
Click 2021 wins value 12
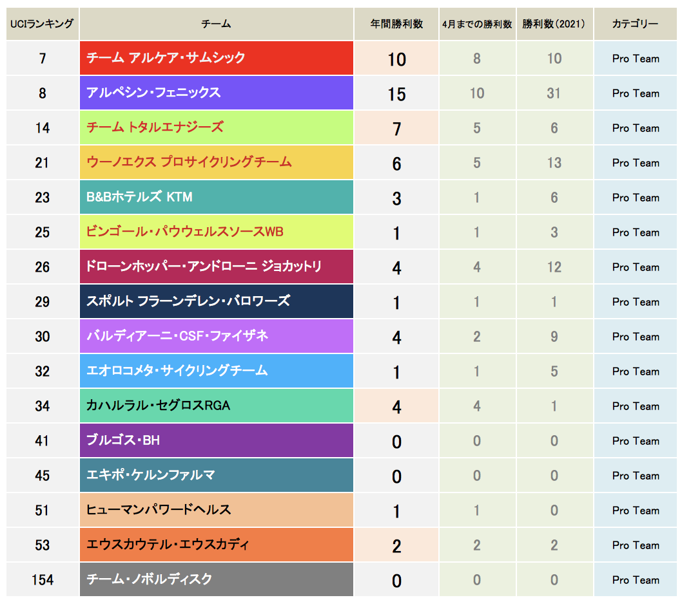554,267
